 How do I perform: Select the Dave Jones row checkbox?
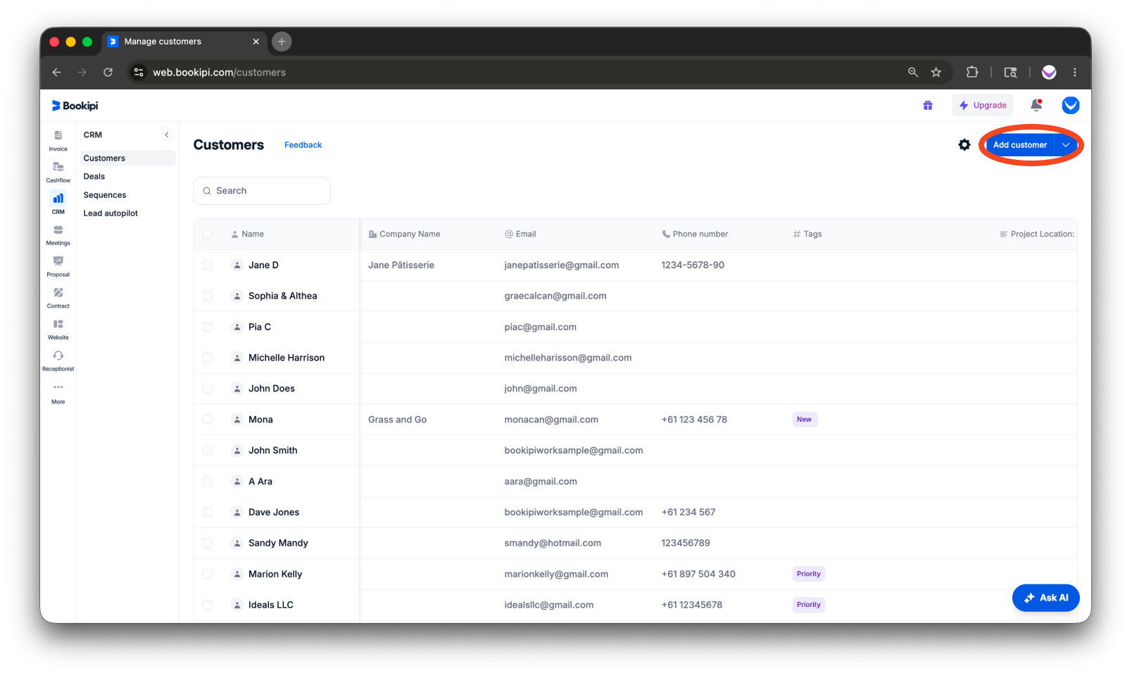tap(207, 512)
